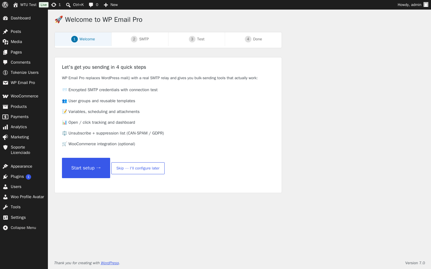
Task: Open the WTU Test site home icon
Action: (16, 5)
